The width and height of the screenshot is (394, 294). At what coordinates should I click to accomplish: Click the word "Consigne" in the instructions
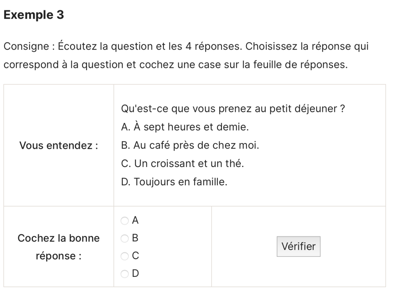[x=27, y=47]
